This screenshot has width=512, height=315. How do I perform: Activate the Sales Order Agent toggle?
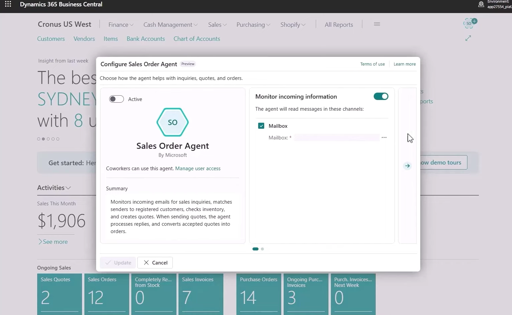coord(116,99)
